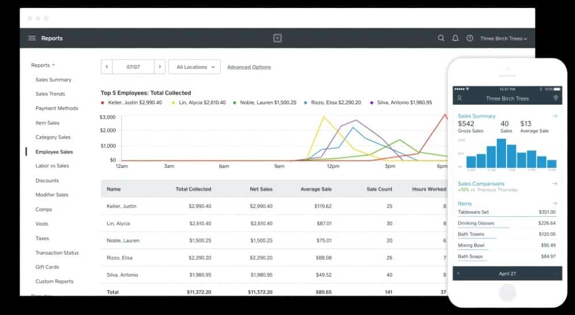Open Custom Reports
Viewport: 575px width, 315px height.
click(x=54, y=281)
